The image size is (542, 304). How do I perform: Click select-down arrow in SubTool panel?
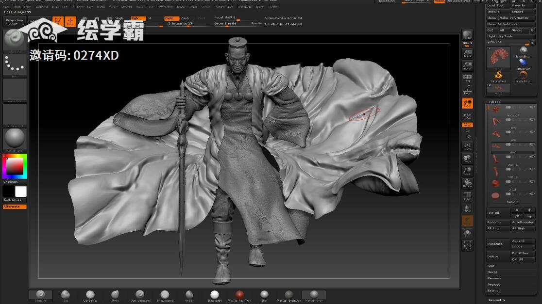coord(529,210)
